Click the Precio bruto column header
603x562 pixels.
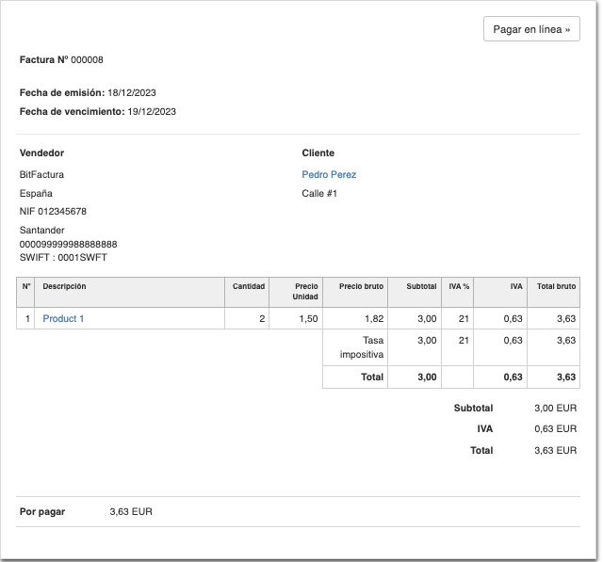[x=361, y=286]
